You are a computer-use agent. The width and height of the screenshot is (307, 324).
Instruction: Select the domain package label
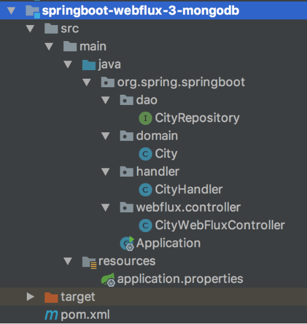tap(157, 136)
